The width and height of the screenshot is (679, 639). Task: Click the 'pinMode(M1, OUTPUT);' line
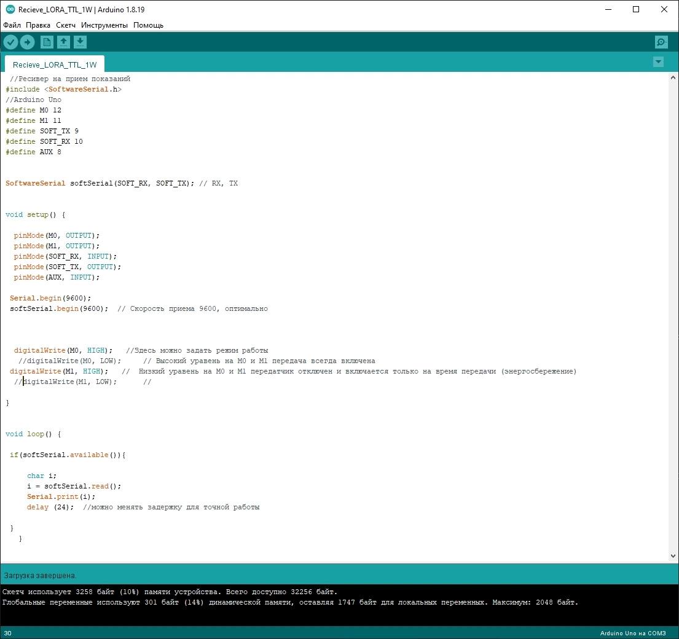point(57,246)
